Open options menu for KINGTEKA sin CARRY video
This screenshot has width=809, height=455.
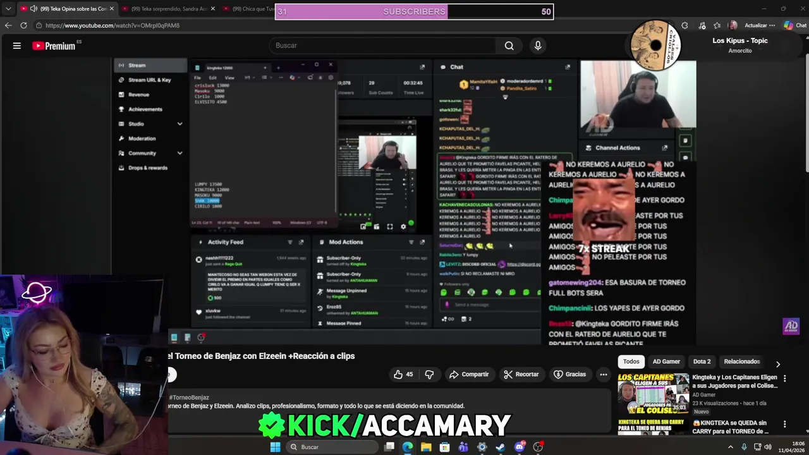tap(784, 425)
